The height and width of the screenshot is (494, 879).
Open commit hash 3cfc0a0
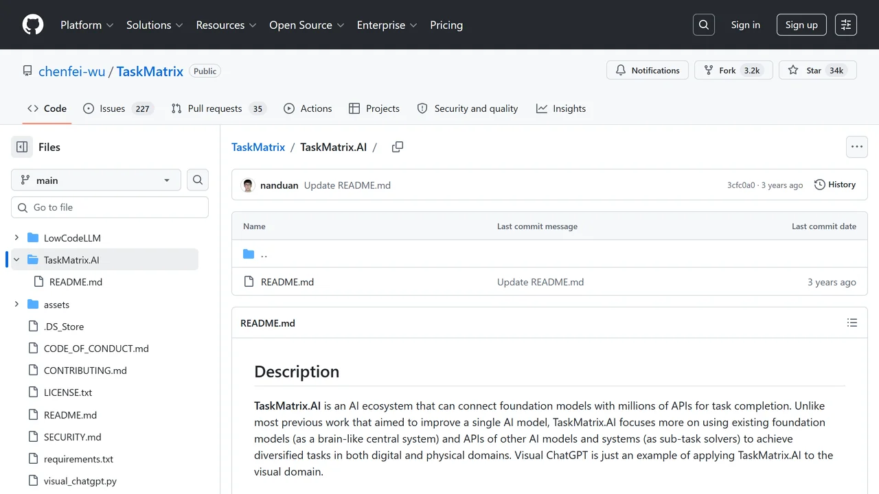741,185
